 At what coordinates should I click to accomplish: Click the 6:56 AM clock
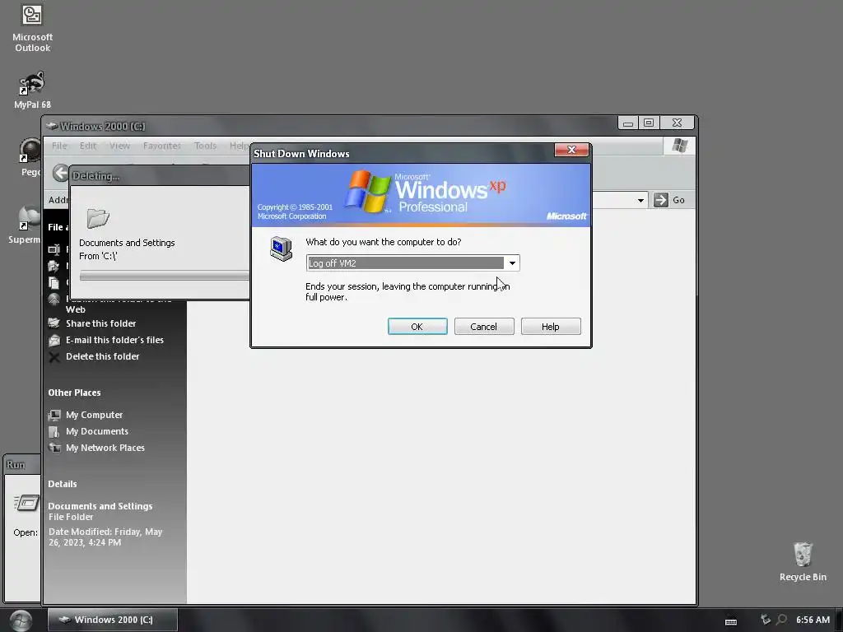813,620
